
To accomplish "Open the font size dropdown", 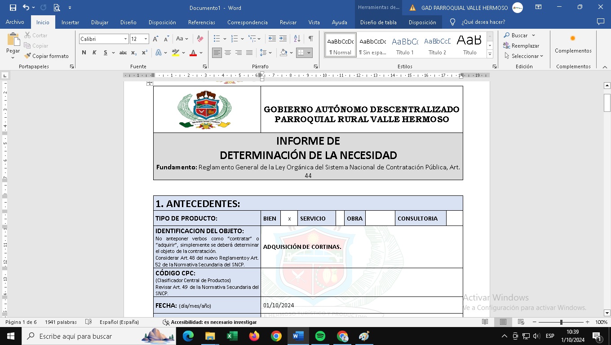I will (x=146, y=39).
